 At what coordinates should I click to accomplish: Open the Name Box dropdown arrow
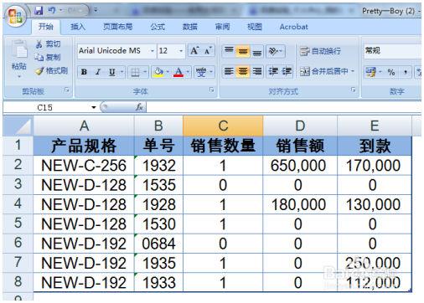94,107
